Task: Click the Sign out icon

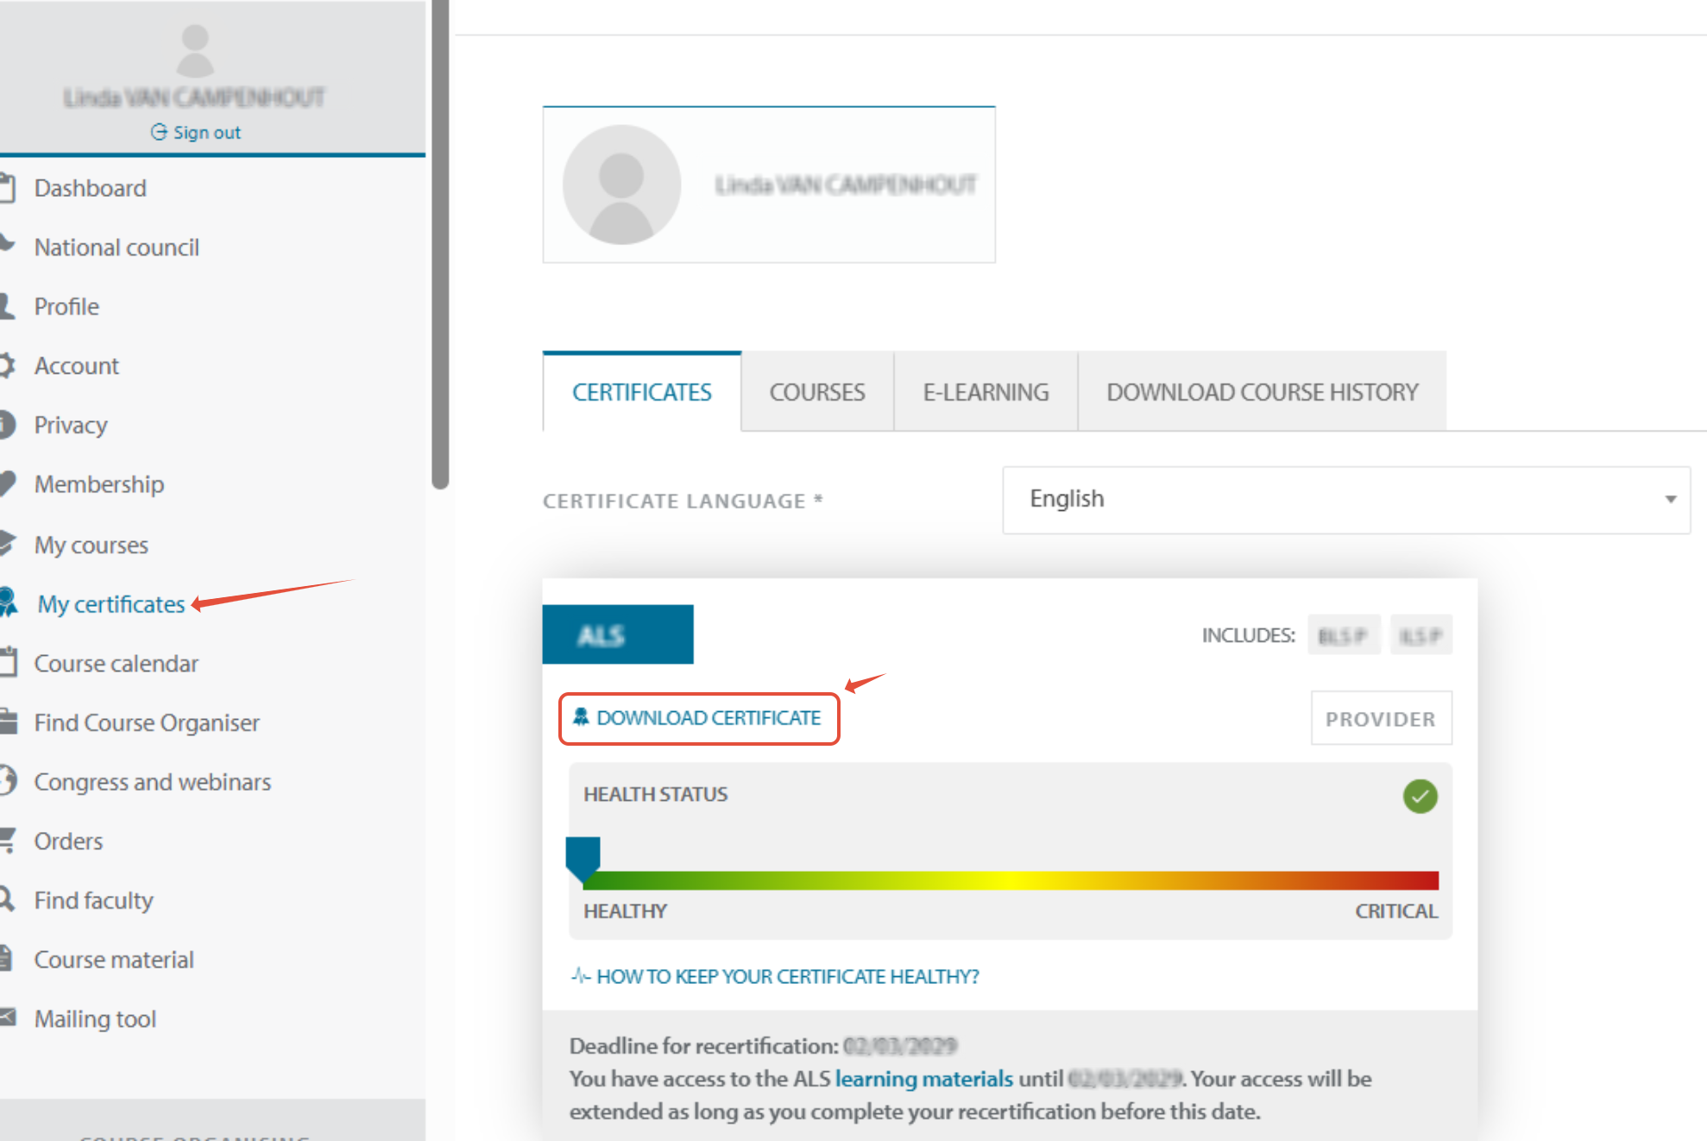Action: pyautogui.click(x=159, y=132)
